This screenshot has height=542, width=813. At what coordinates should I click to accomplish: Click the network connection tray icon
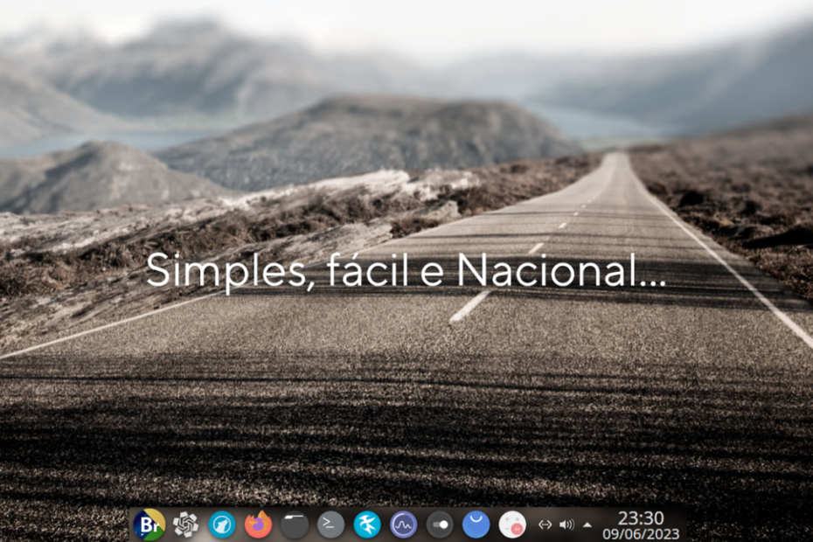[x=545, y=525]
